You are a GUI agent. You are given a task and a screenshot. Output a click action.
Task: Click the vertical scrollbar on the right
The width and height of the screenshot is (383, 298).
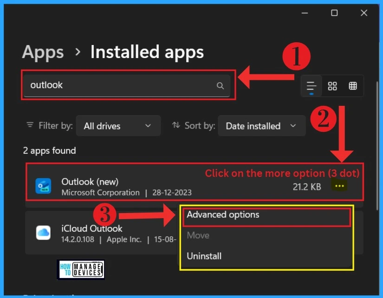click(x=377, y=147)
